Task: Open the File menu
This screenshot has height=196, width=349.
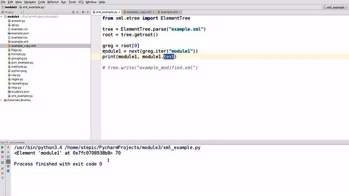Action: pyautogui.click(x=3, y=2)
